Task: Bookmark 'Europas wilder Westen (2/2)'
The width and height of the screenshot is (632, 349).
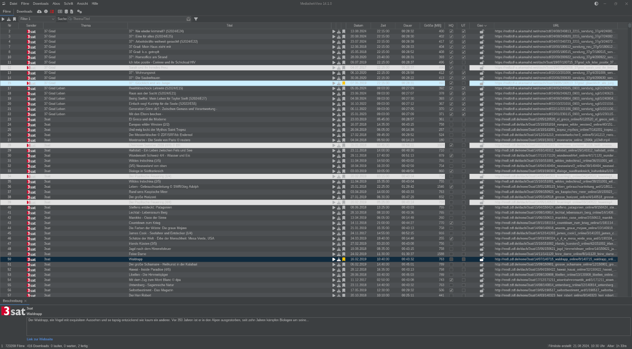Action: click(x=344, y=125)
